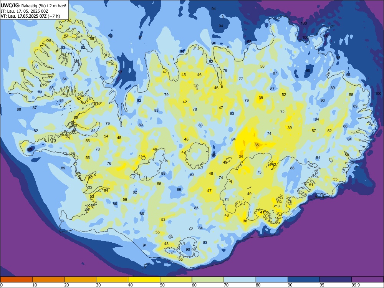The width and height of the screenshot is (384, 288).
Task: Select the map value '37' at the northwest tip
Action: click(69, 20)
